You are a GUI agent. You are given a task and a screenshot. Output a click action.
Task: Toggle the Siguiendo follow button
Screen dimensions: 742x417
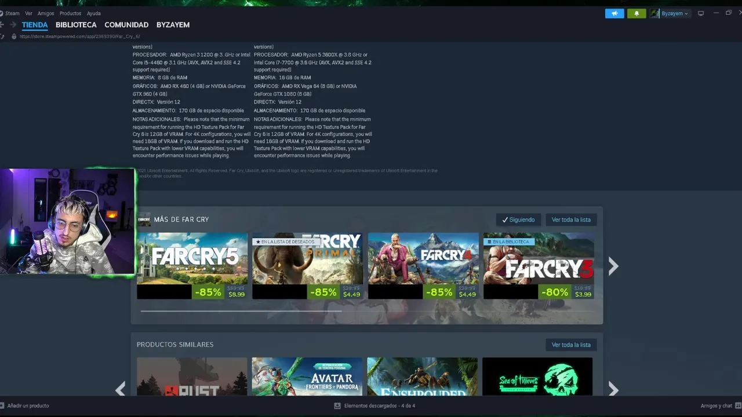click(519, 220)
